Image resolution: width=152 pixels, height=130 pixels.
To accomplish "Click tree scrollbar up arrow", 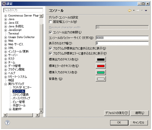I will [41, 16].
